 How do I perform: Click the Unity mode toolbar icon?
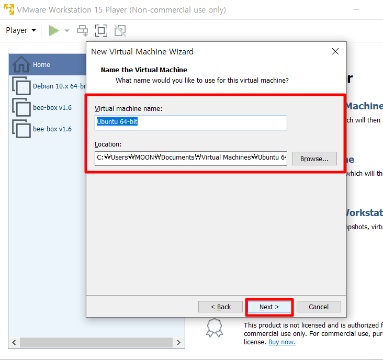click(120, 30)
